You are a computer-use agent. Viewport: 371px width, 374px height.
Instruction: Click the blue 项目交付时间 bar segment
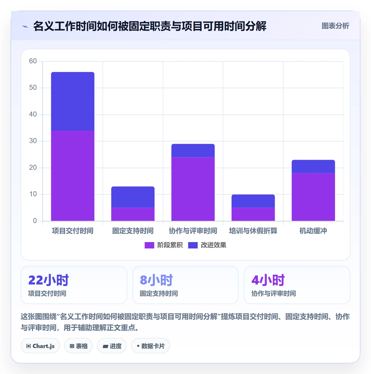click(x=73, y=101)
